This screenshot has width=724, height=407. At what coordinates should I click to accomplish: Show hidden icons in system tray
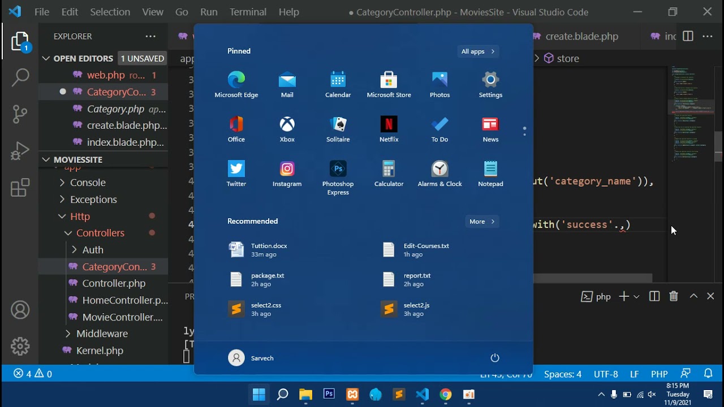[601, 395]
